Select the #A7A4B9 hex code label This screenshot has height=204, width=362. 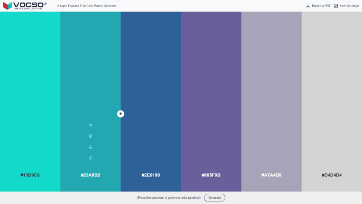point(271,175)
